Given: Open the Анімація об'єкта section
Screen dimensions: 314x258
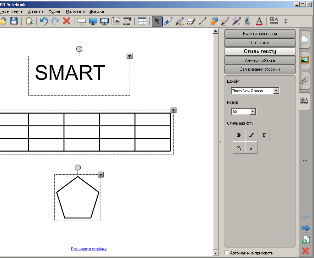Looking at the screenshot, I should (260, 60).
